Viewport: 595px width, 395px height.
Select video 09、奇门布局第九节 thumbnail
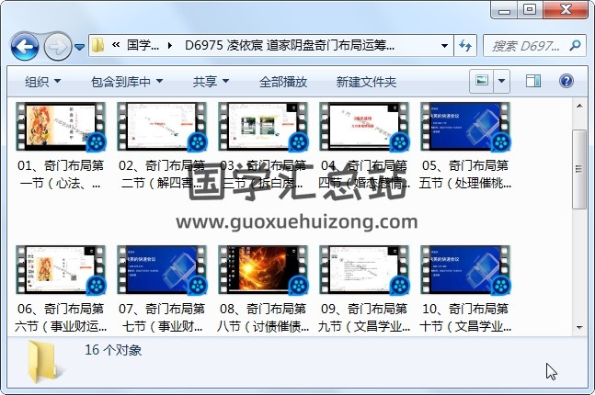pos(364,270)
